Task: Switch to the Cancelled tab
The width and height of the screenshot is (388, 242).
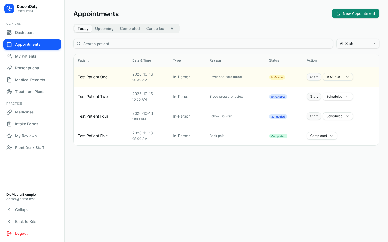Action: 155,29
